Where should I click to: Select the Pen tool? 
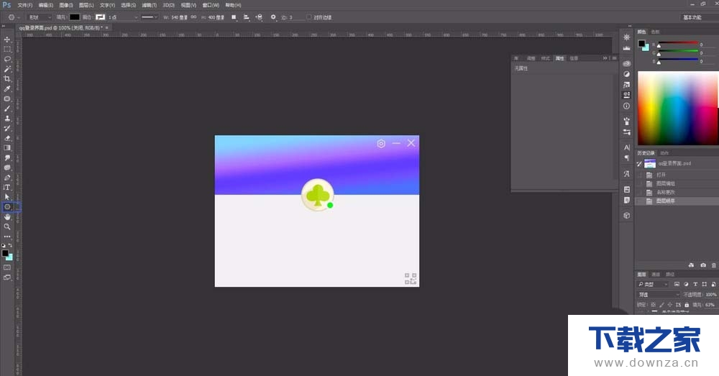click(x=7, y=178)
